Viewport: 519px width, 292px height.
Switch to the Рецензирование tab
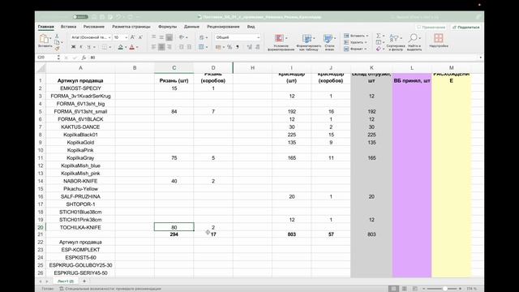223,27
